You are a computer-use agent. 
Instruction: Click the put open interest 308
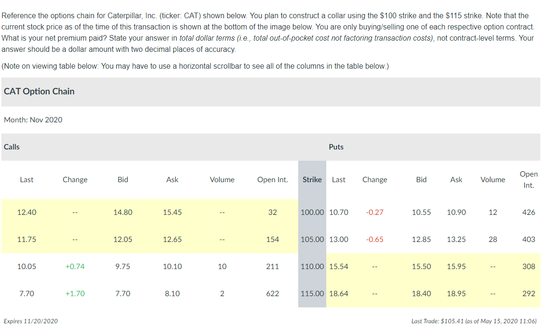(529, 266)
